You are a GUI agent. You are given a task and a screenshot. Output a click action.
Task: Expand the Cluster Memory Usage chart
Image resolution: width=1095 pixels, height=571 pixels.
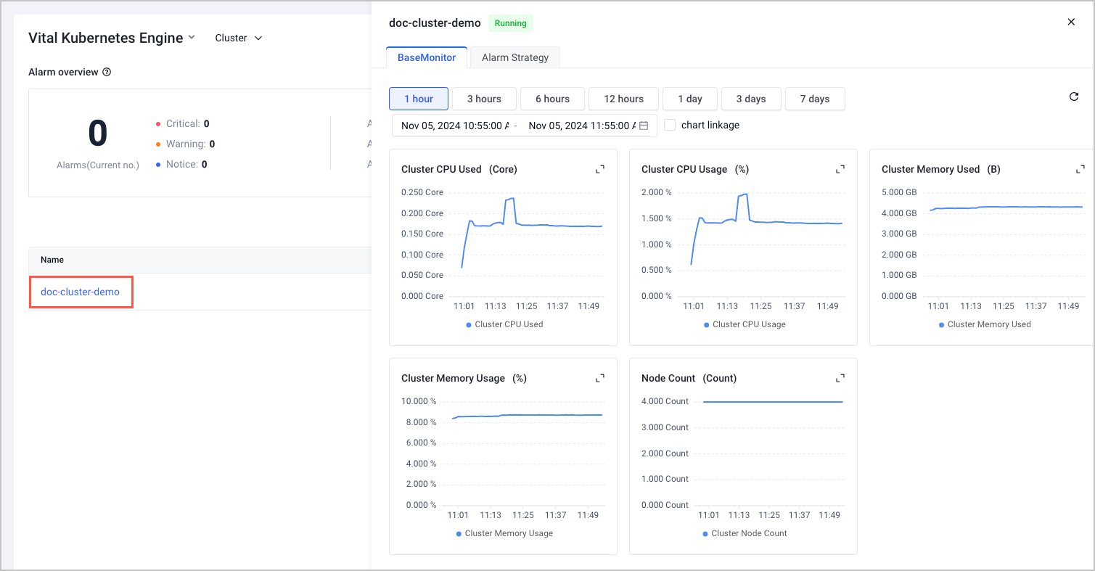pyautogui.click(x=600, y=378)
